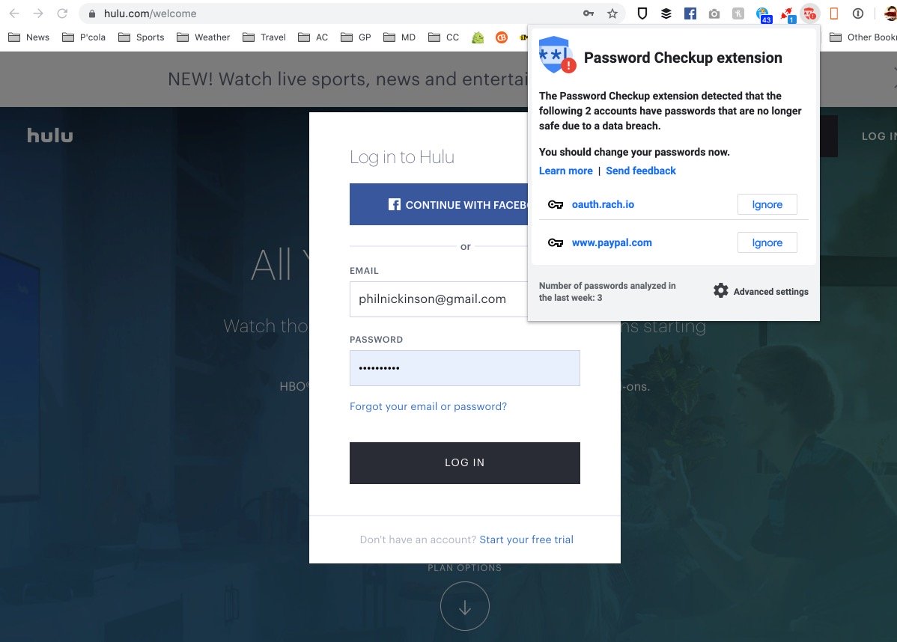Click NEW! Watch live sports banner
897x642 pixels.
[348, 79]
